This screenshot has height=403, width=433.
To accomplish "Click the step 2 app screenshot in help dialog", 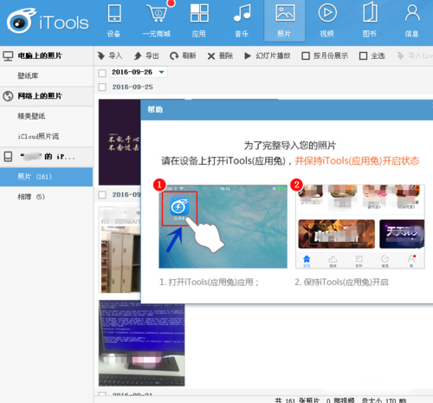I will [x=360, y=226].
